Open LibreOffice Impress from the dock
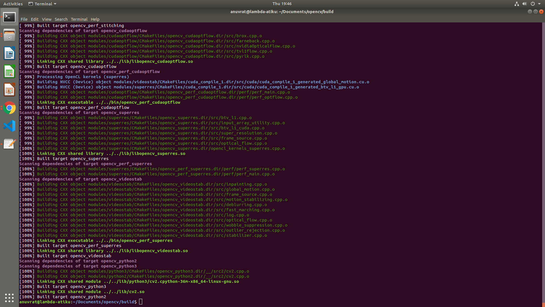Image resolution: width=545 pixels, height=307 pixels. [9, 90]
